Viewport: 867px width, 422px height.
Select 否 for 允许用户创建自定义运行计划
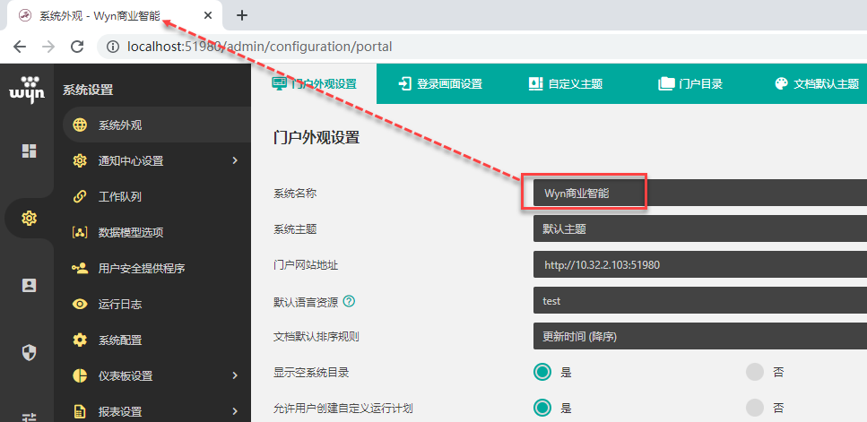point(755,409)
